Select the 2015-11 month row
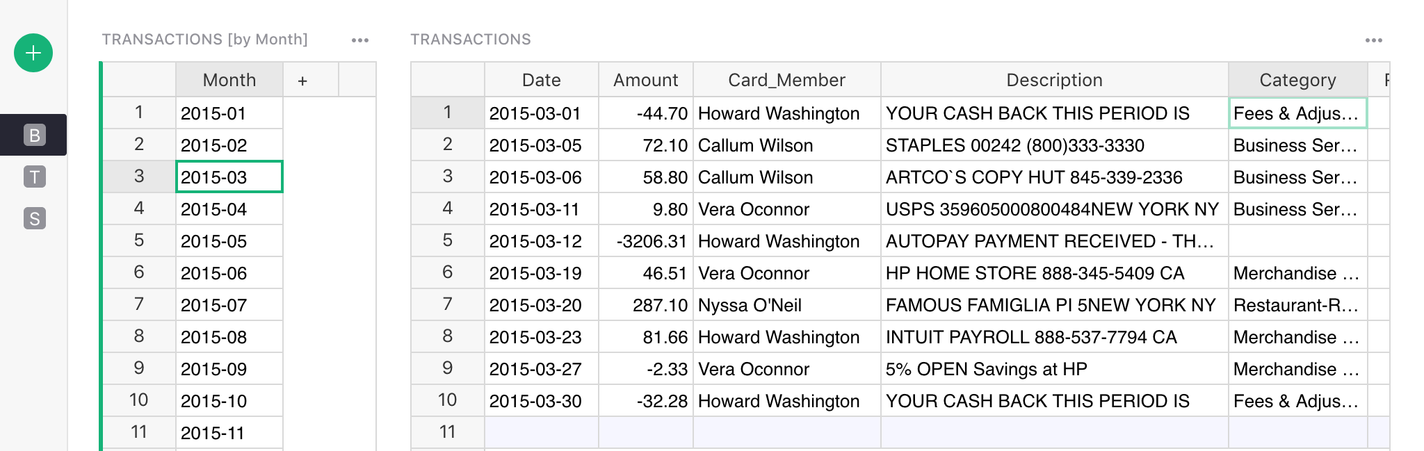1424x451 pixels. point(229,433)
